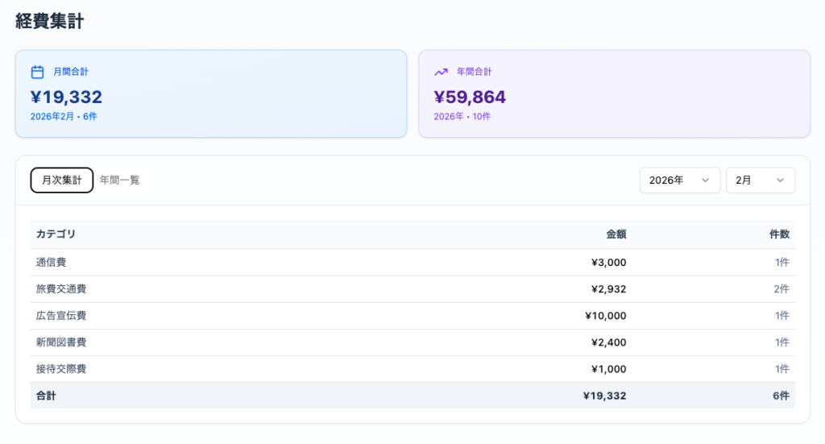This screenshot has width=825, height=444.
Task: Click the 経費集計 page heading
Action: [50, 22]
